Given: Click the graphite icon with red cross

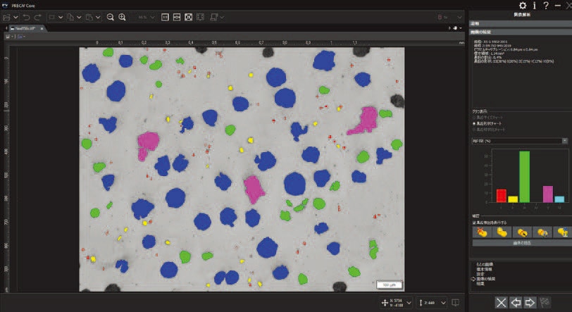Looking at the screenshot, I should pyautogui.click(x=482, y=232).
